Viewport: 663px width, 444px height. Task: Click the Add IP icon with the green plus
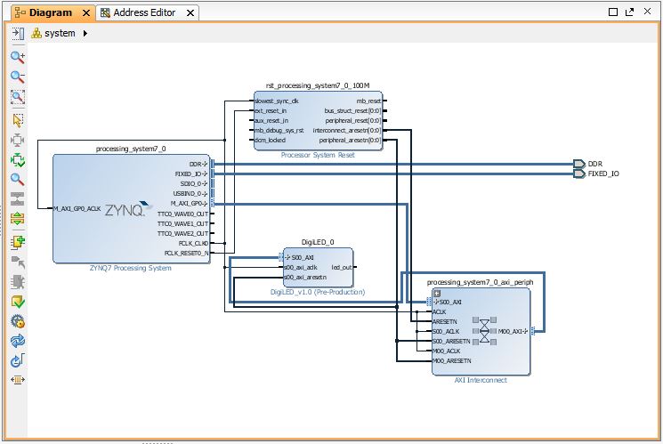(x=17, y=242)
